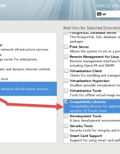Select the Virtualization Hypervisor label
The image size is (120, 154).
[90, 81]
